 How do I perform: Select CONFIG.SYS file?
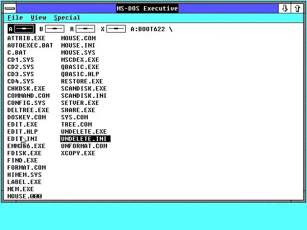click(26, 103)
